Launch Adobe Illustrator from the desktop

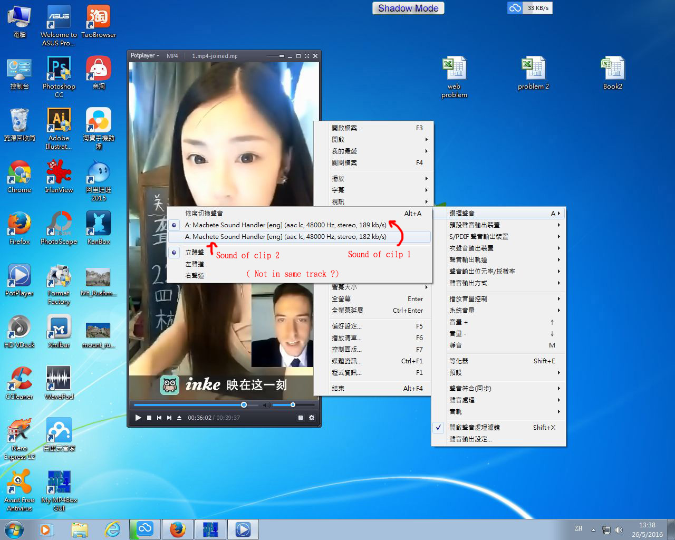click(x=59, y=129)
